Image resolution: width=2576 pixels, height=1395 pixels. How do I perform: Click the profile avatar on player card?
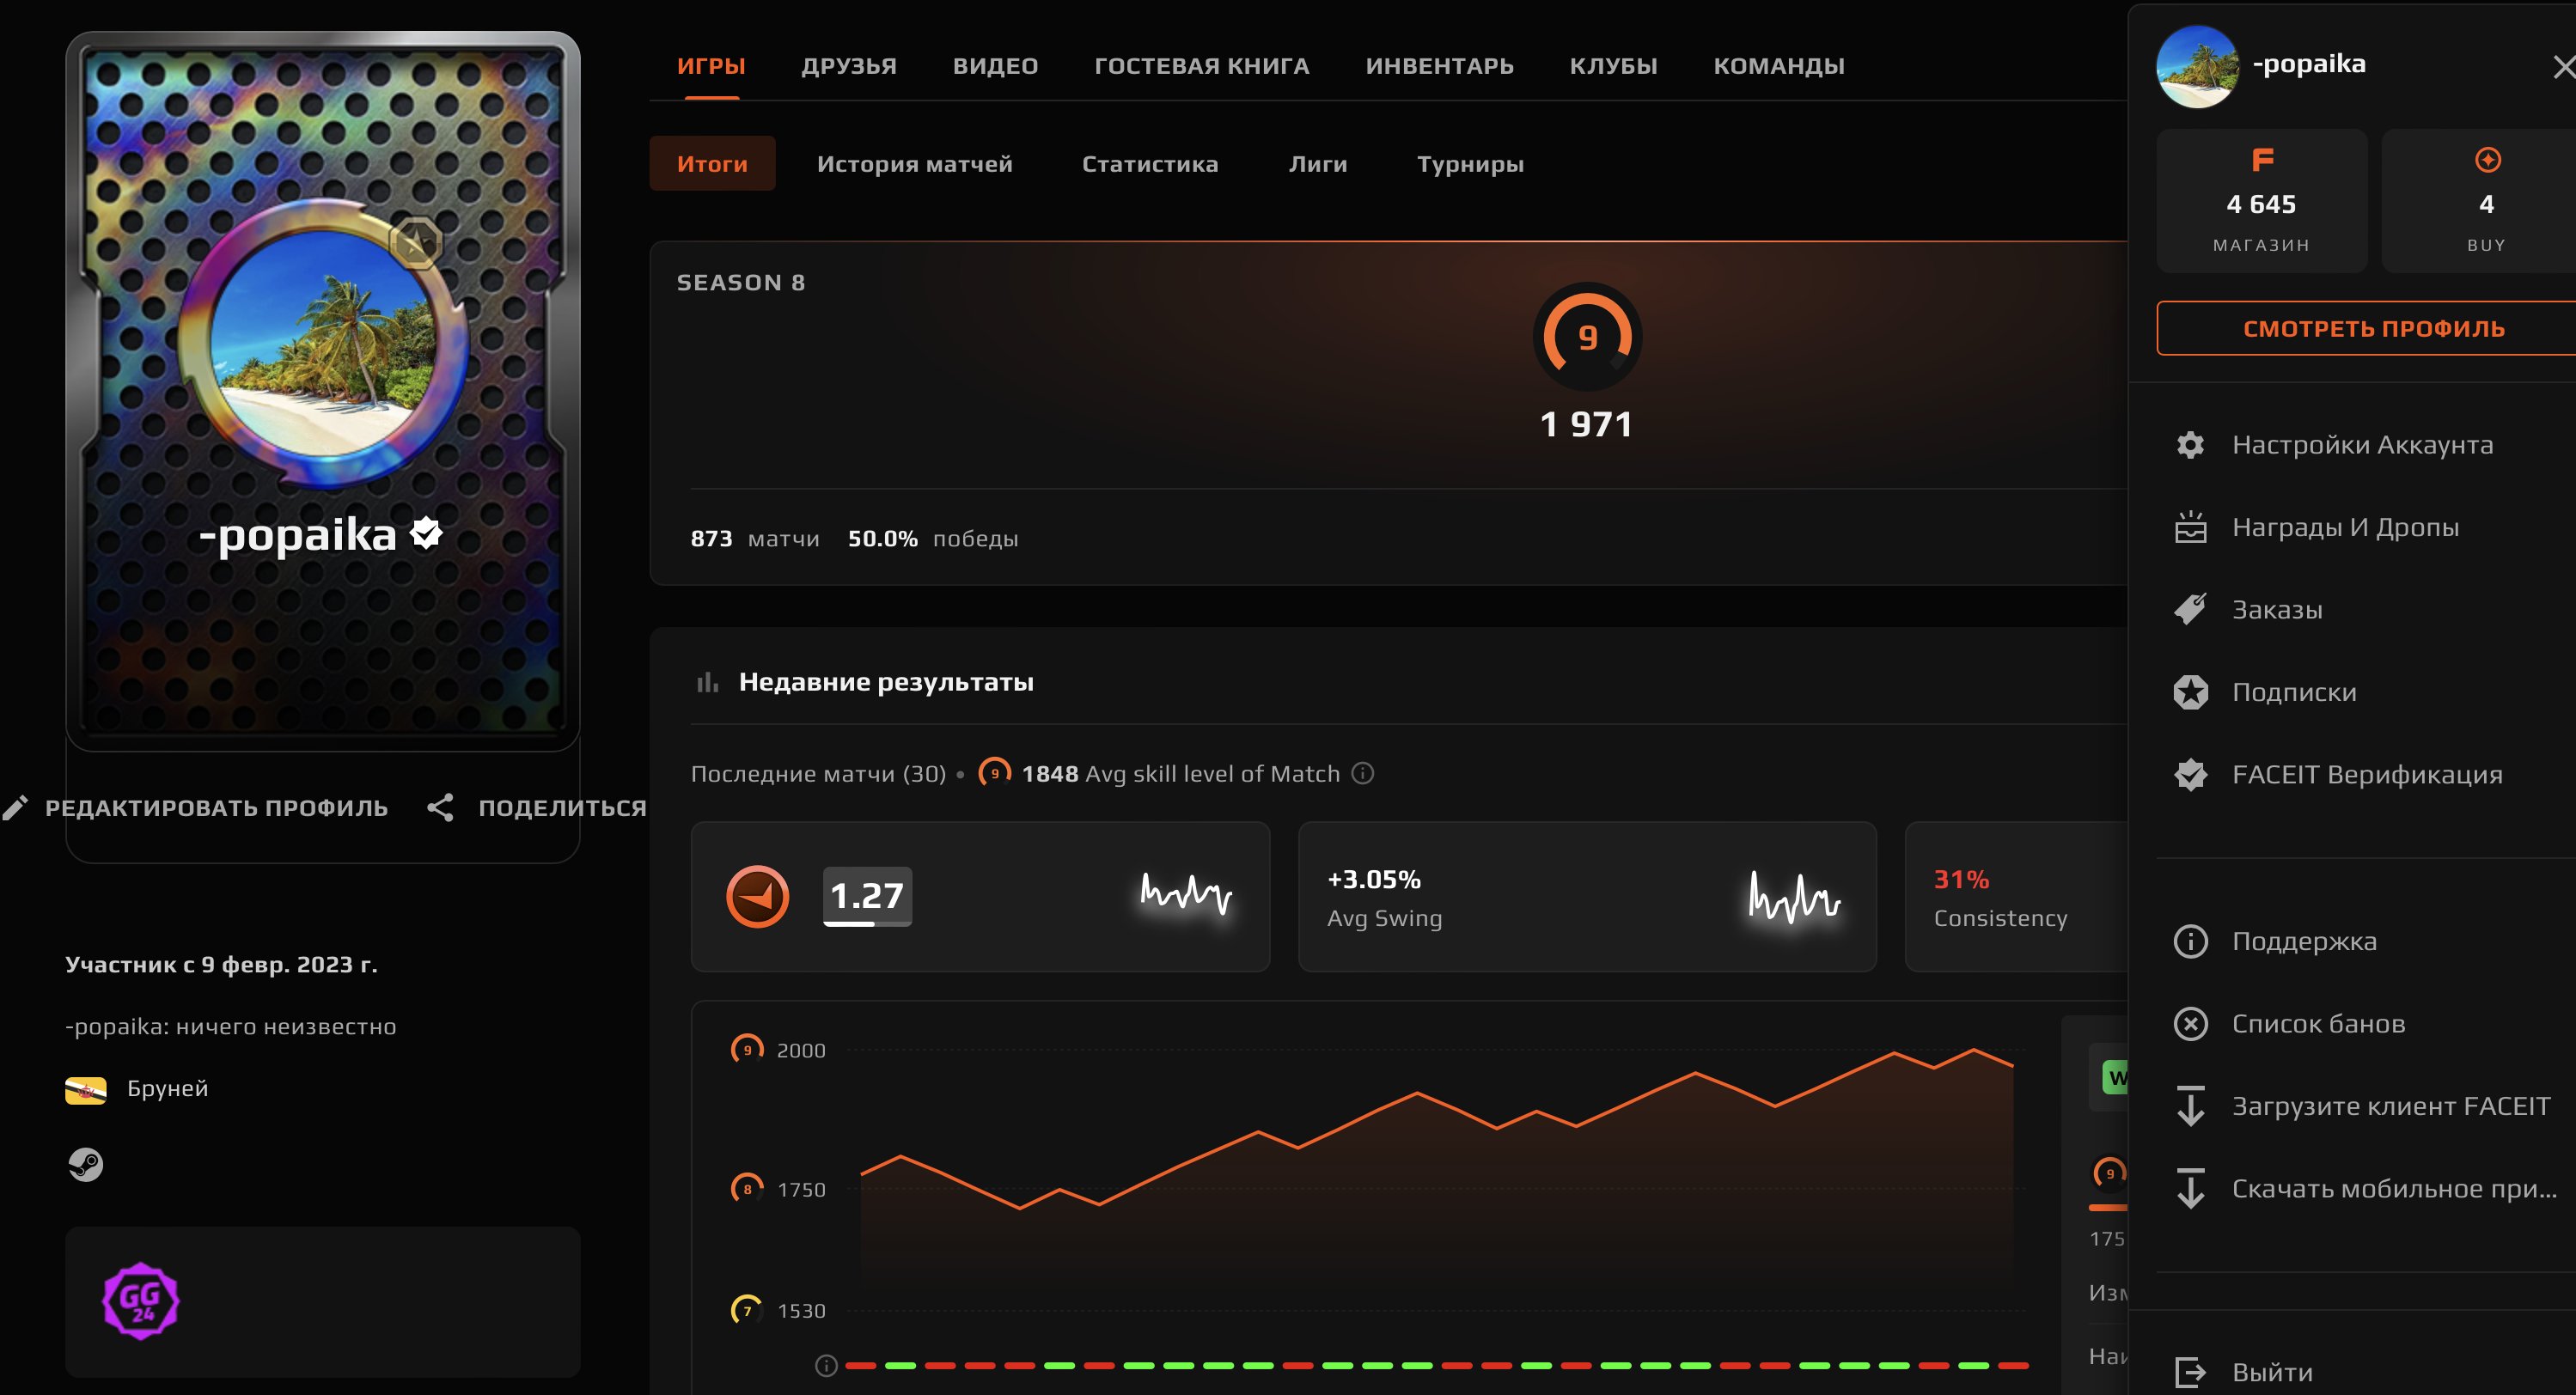[323, 342]
